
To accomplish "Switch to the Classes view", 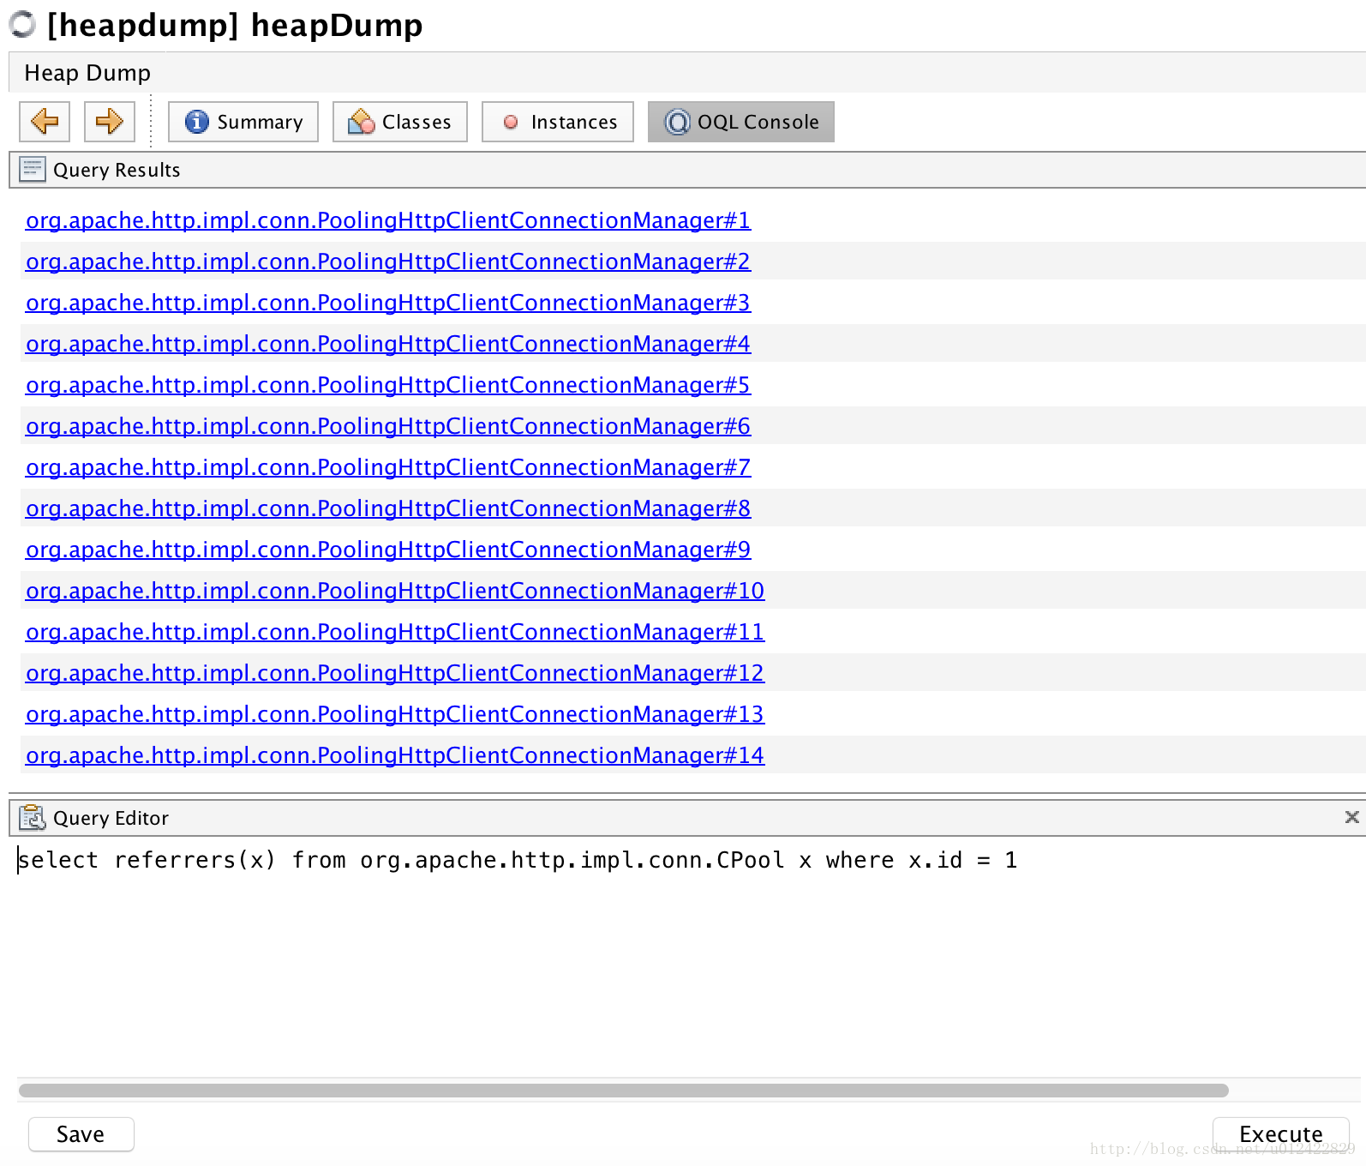I will click(x=400, y=122).
